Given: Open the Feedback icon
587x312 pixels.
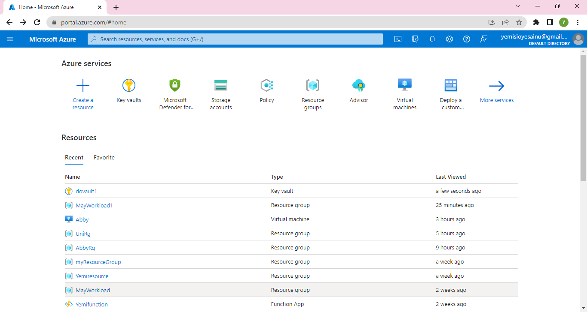Looking at the screenshot, I should (x=484, y=39).
